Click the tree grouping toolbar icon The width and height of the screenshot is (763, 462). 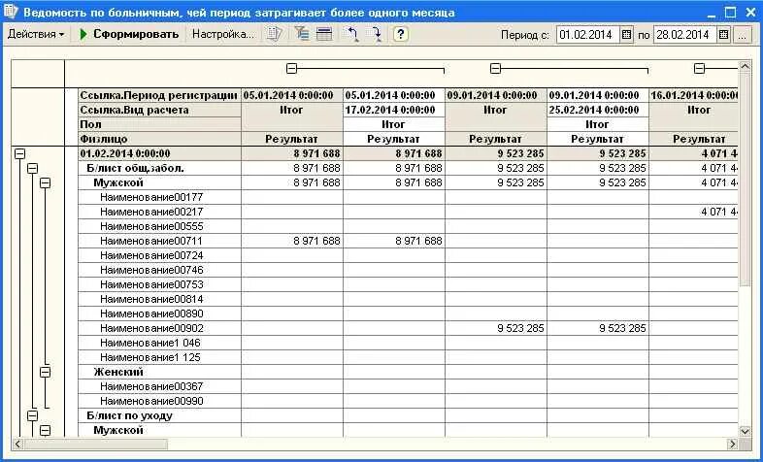pyautogui.click(x=302, y=34)
